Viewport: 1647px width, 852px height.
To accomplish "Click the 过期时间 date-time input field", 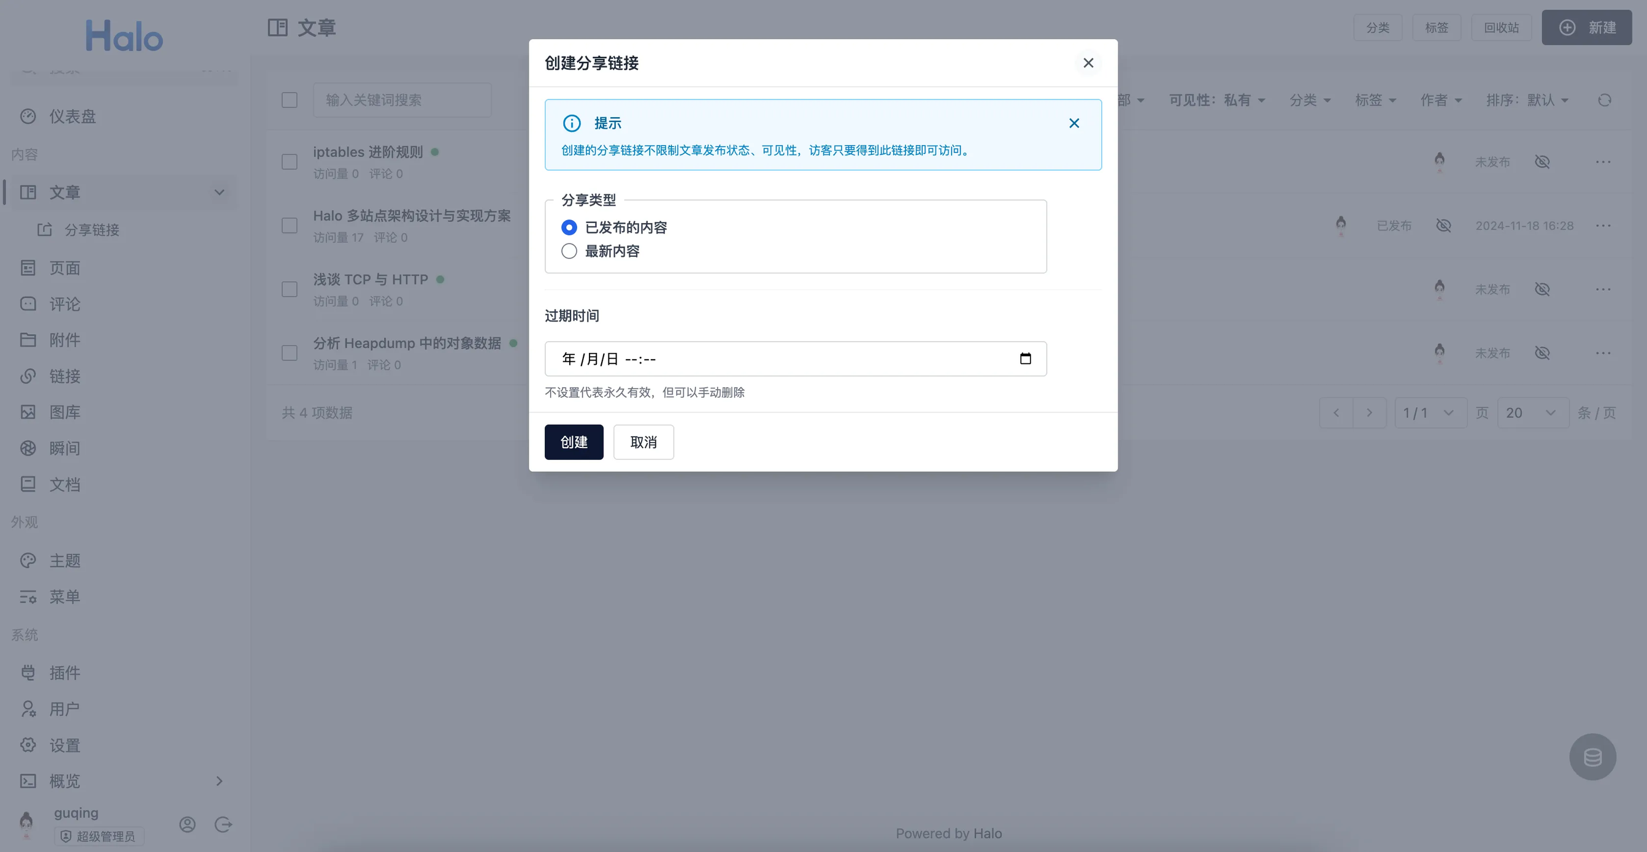I will coord(767,359).
